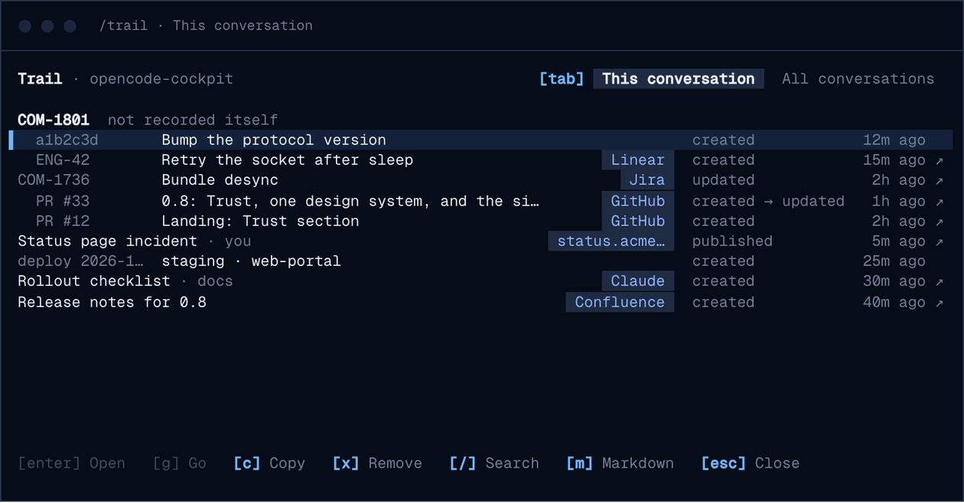Click 'Bump the protocol version' title
This screenshot has width=964, height=503.
[x=274, y=141]
